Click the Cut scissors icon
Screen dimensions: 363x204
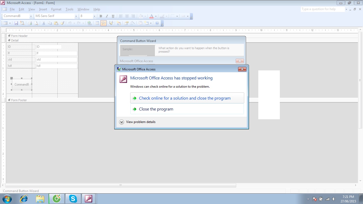click(x=44, y=23)
